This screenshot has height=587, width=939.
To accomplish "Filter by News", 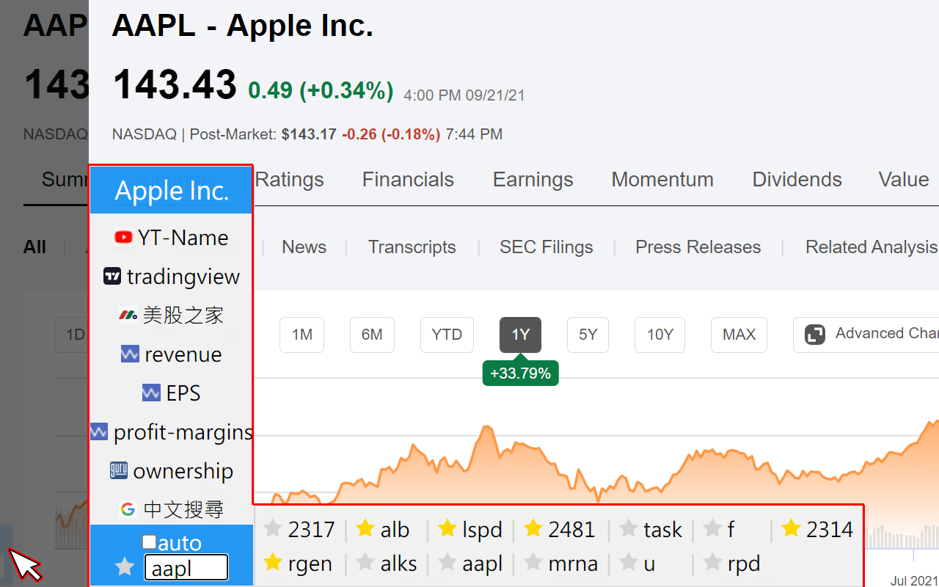I will (304, 247).
